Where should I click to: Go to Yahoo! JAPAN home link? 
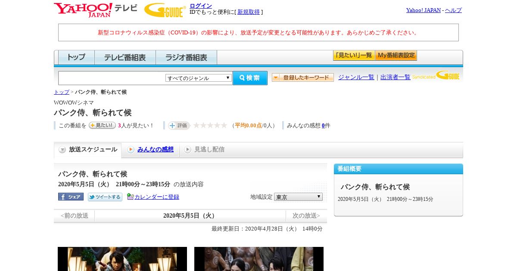(x=424, y=10)
